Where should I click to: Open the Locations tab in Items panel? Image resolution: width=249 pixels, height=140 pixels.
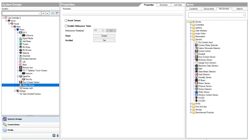point(193,9)
